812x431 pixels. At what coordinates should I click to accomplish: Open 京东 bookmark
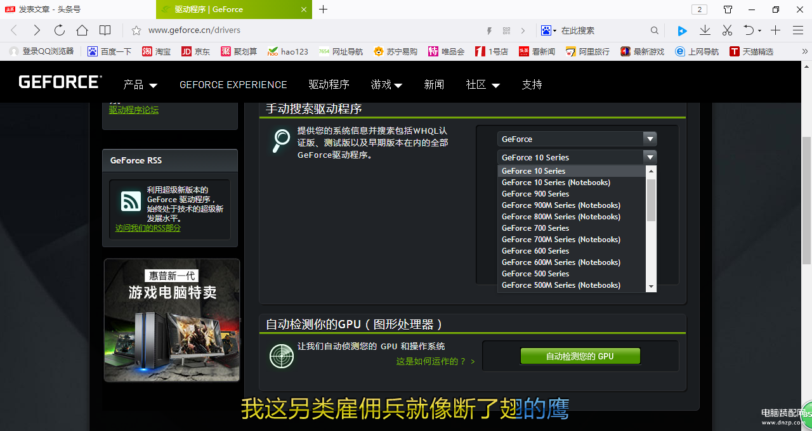195,51
